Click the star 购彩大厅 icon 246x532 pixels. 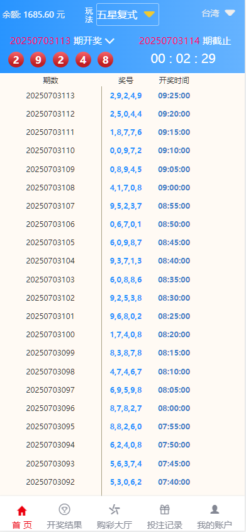(x=114, y=509)
